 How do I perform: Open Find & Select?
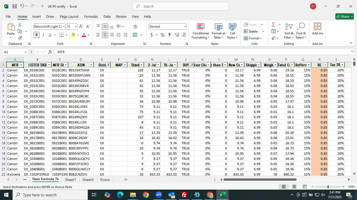click(301, 31)
